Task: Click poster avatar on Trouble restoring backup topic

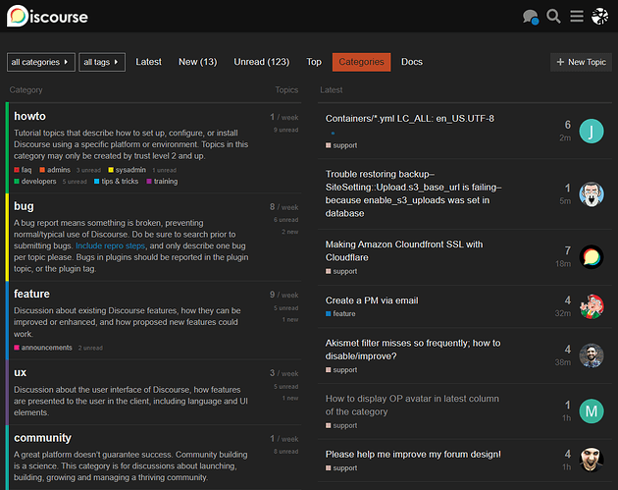Action: [592, 193]
